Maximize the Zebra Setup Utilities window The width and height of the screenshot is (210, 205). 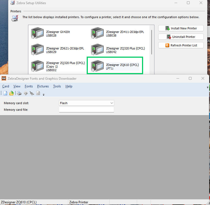pos(188,3)
